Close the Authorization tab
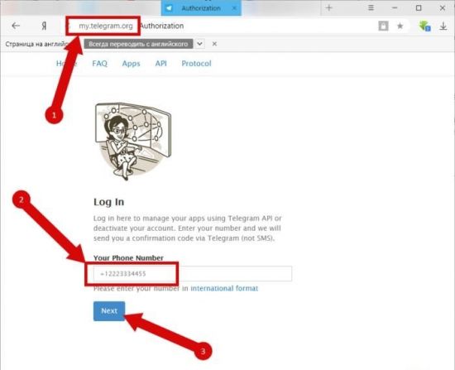The height and width of the screenshot is (370, 455). click(234, 8)
